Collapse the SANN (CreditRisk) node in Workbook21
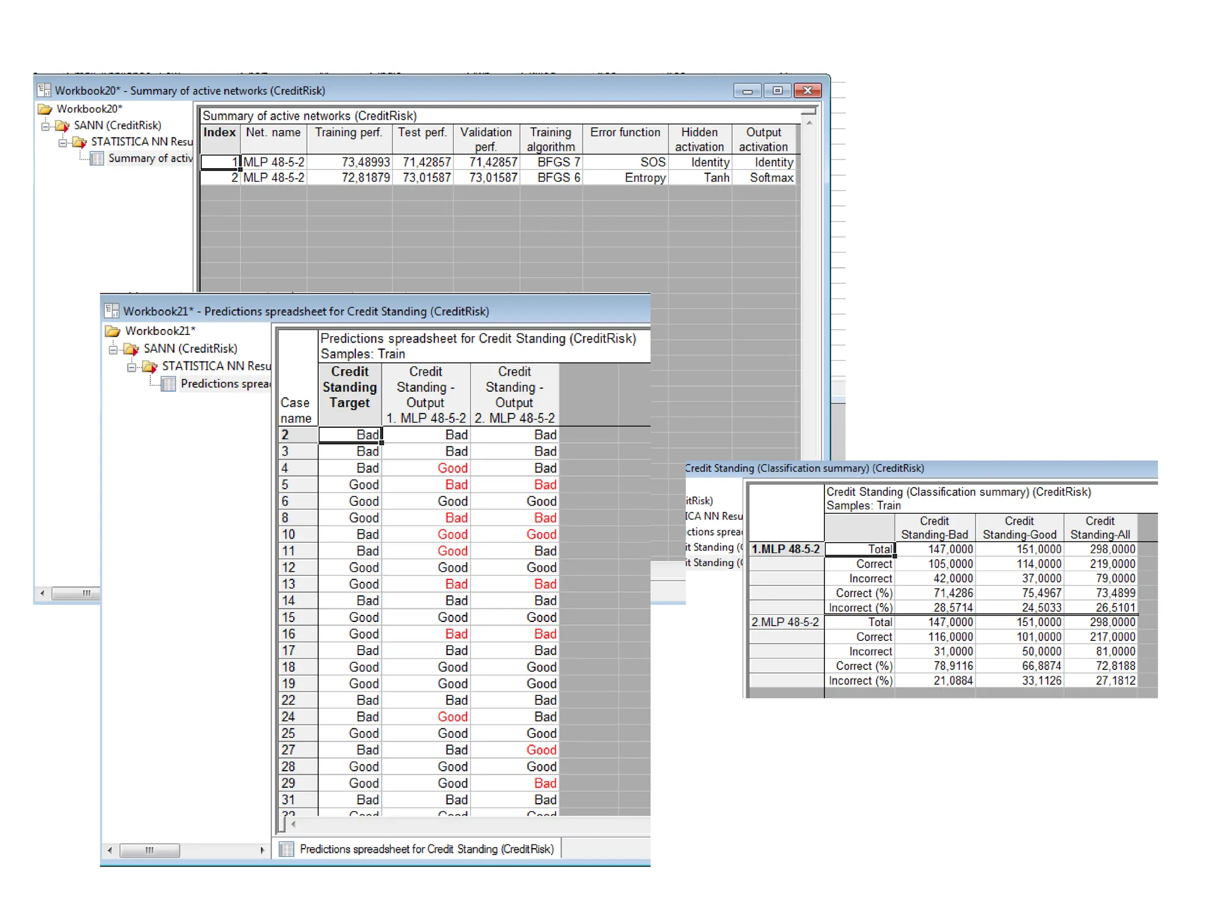Screen dimensions: 1213x909 [x=113, y=350]
